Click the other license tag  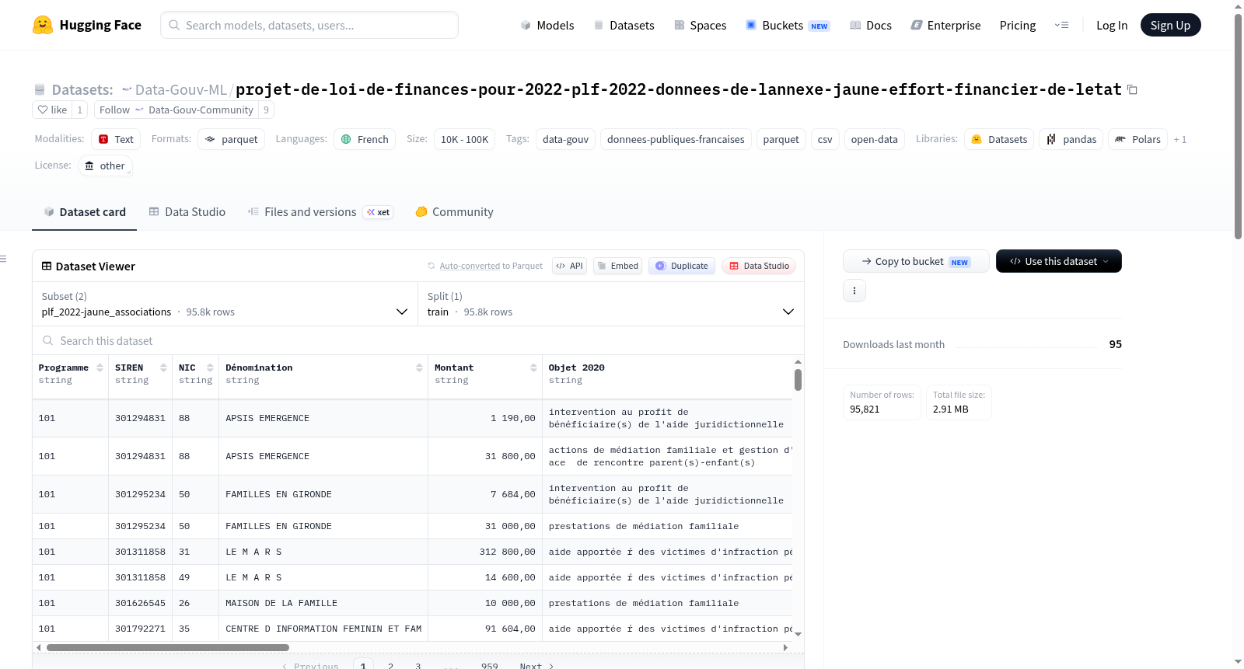(105, 166)
